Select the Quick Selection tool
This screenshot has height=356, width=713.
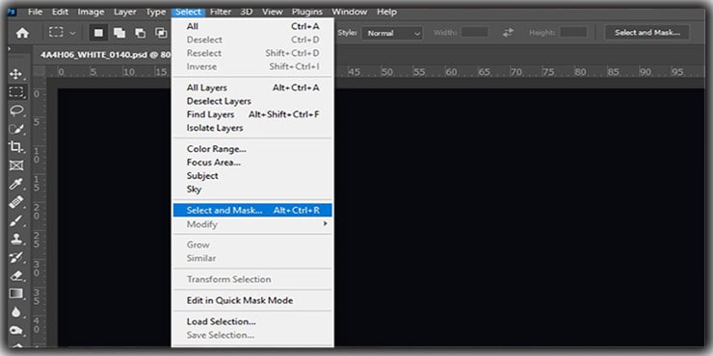[16, 129]
